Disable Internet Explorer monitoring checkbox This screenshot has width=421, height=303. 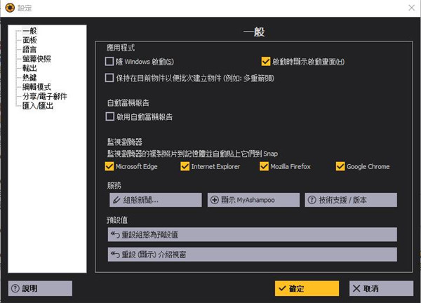185,167
